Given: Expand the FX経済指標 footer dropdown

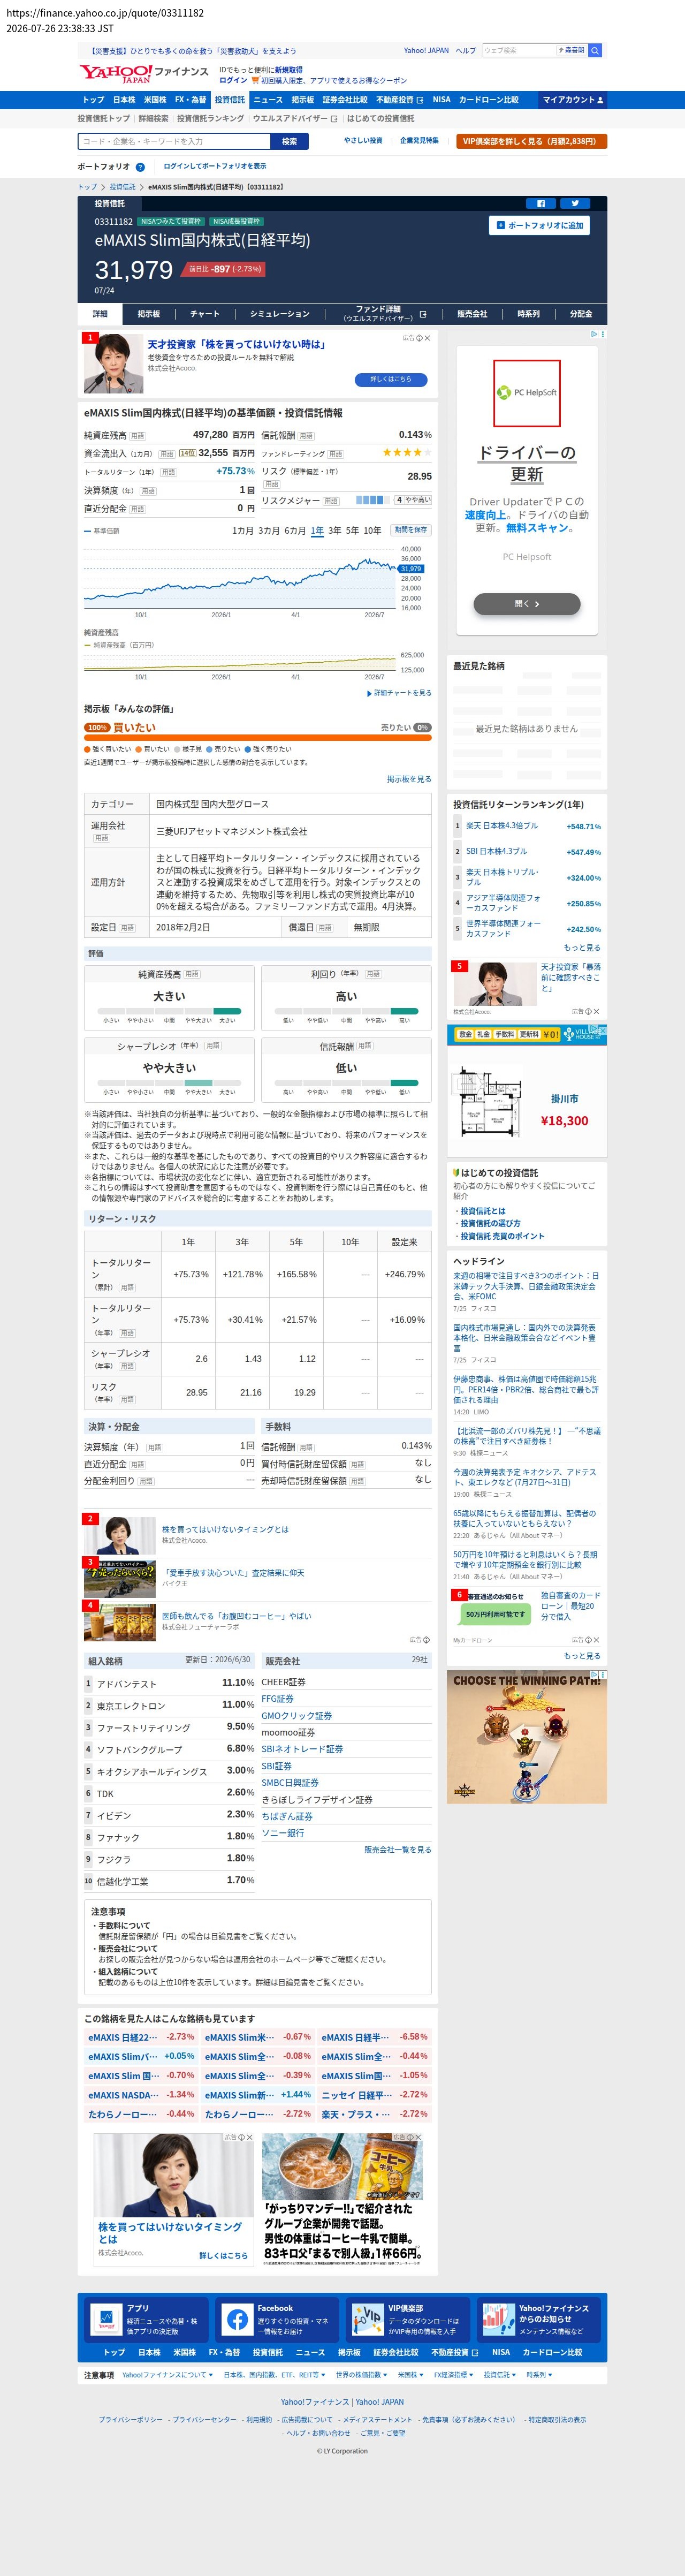Looking at the screenshot, I should click(453, 2375).
